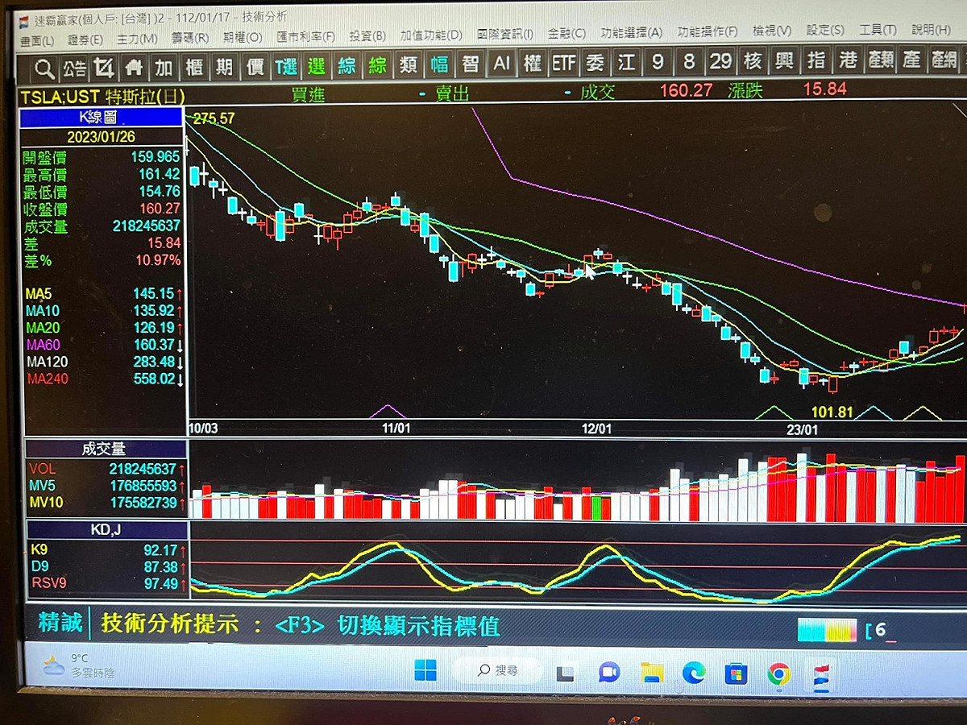This screenshot has width=967, height=725.
Task: Open the 籌碼(R) menu
Action: coord(190,38)
